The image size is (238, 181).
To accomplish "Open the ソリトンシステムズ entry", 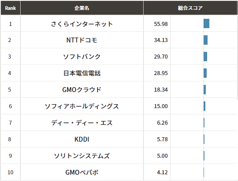I will click(x=82, y=156).
